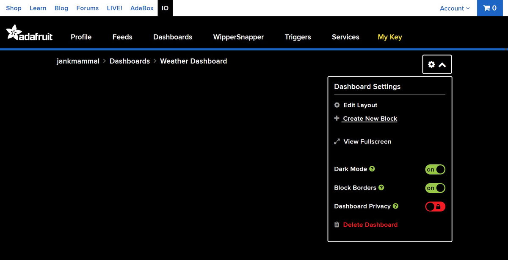Click the expand arrows icon for fullscreen
Image resolution: width=508 pixels, height=260 pixels.
[x=337, y=141]
